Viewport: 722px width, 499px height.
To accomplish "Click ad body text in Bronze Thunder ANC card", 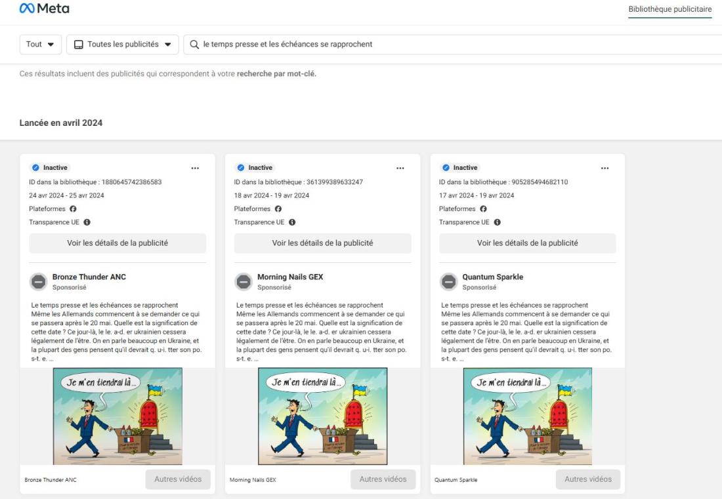I will (x=116, y=332).
